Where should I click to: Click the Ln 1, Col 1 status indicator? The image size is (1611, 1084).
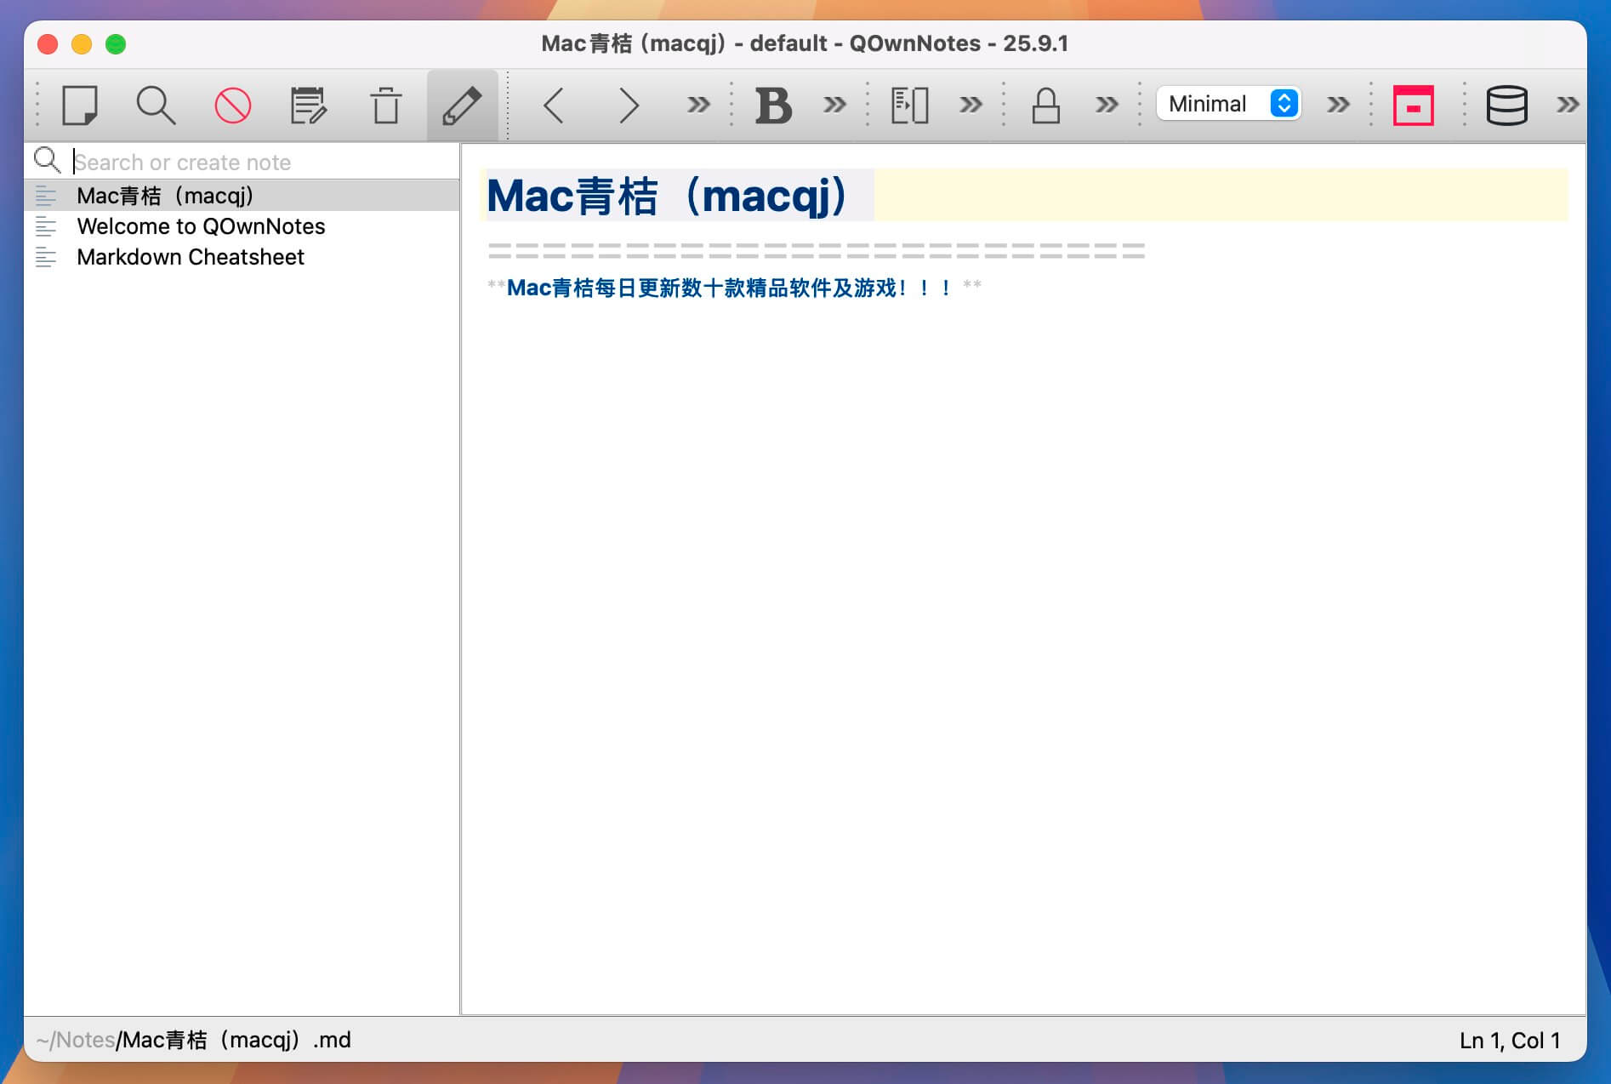(1510, 1041)
